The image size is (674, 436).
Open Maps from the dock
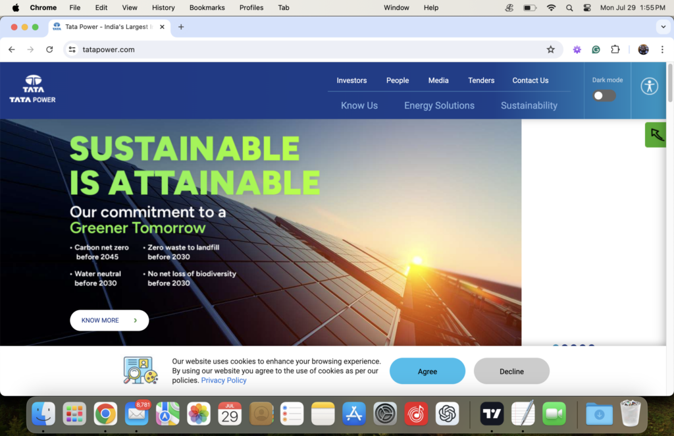pos(168,414)
